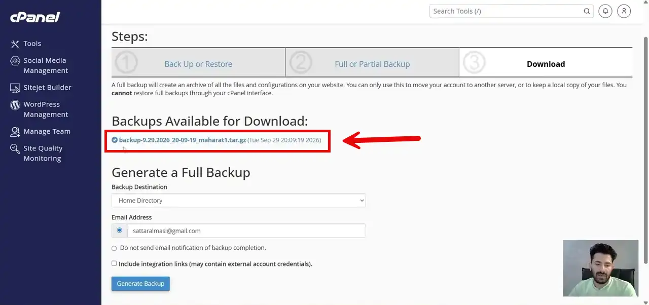This screenshot has width=649, height=305.
Task: Open Social Media Management menu item
Action: (x=46, y=66)
